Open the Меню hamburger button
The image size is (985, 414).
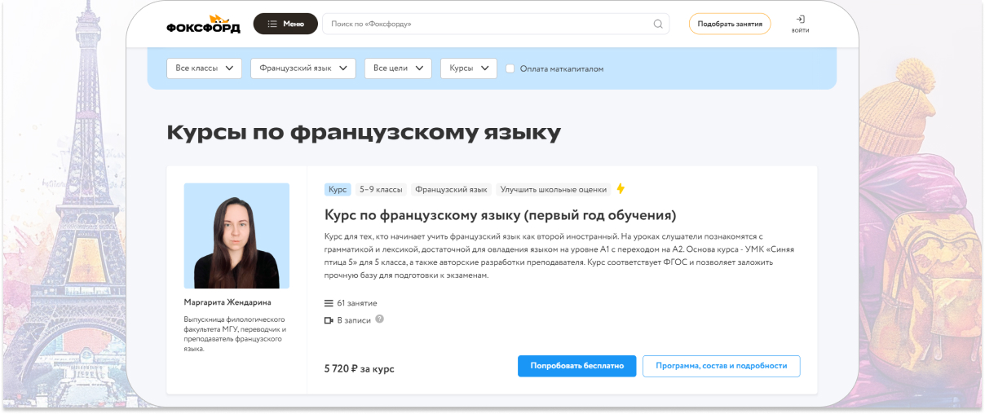[285, 24]
